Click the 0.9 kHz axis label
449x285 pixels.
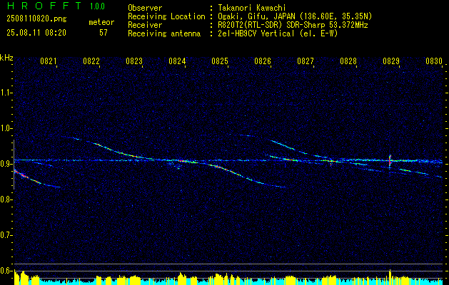(6, 164)
